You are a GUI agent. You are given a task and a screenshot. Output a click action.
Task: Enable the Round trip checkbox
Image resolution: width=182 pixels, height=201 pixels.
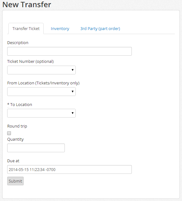click(x=9, y=133)
